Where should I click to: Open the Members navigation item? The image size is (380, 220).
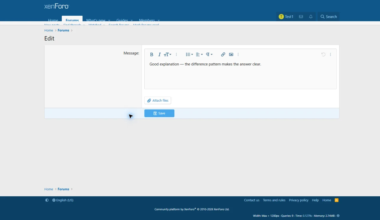point(147,20)
